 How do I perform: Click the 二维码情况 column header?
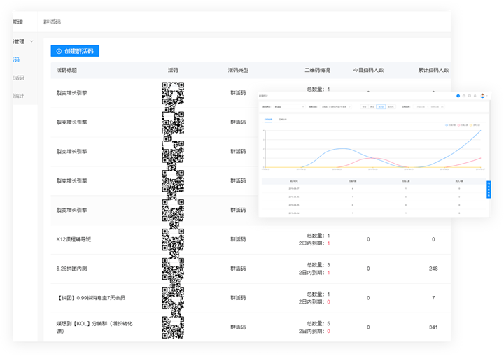(317, 70)
